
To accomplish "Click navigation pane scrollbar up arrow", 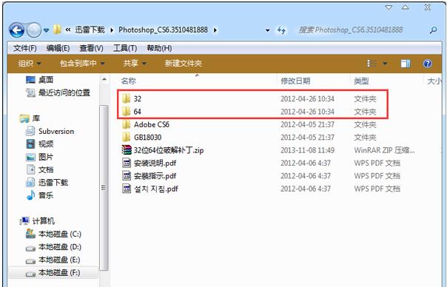I will point(104,79).
